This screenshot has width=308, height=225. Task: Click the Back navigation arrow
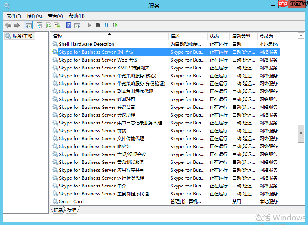[8, 25]
